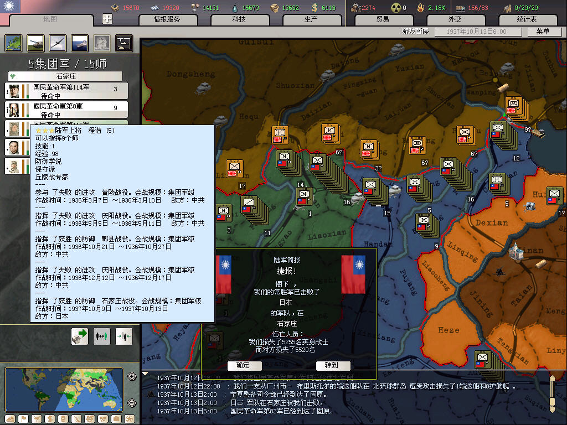The image size is (567, 425).
Task: Click the world minimap
Action: [64, 390]
